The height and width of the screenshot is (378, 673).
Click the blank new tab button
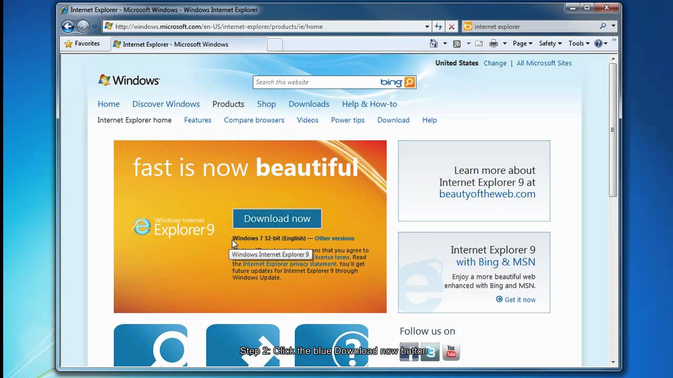[275, 45]
